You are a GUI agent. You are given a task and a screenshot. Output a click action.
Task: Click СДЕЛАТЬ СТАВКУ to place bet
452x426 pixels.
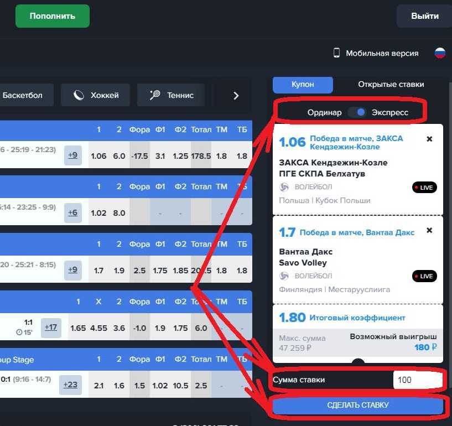357,406
